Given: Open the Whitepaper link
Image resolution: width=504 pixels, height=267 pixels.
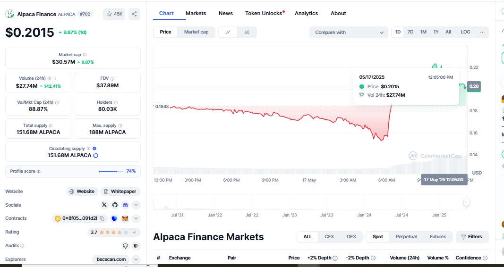Looking at the screenshot, I should (x=120, y=192).
